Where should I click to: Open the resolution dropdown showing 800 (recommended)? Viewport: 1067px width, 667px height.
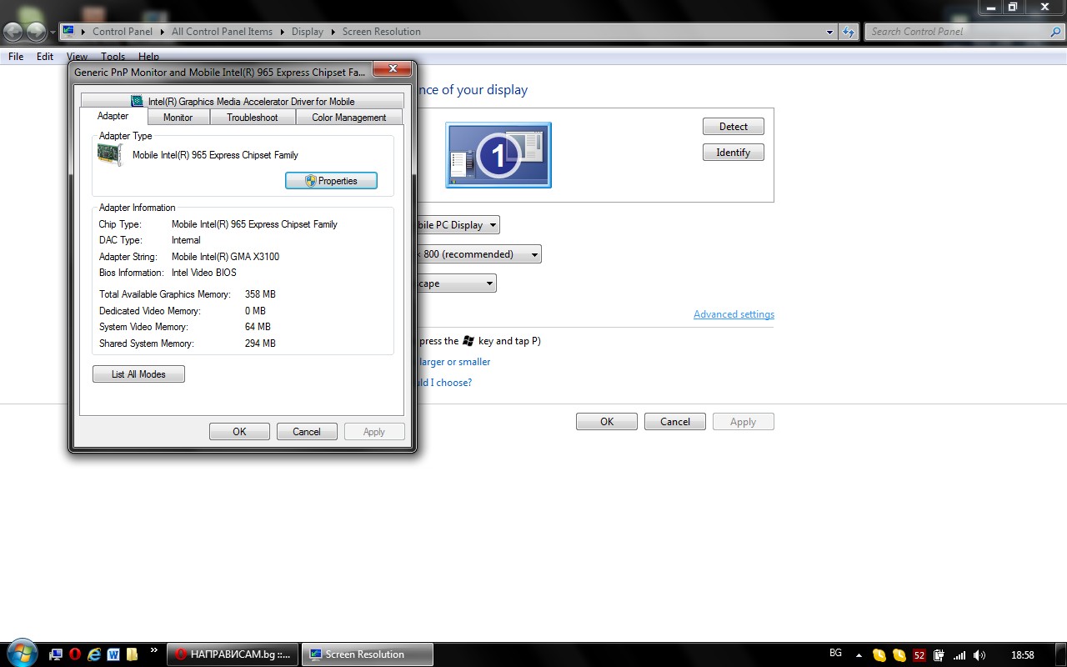coord(478,254)
